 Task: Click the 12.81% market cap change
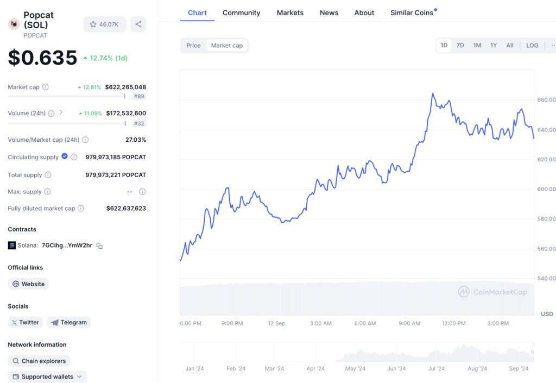pyautogui.click(x=90, y=87)
